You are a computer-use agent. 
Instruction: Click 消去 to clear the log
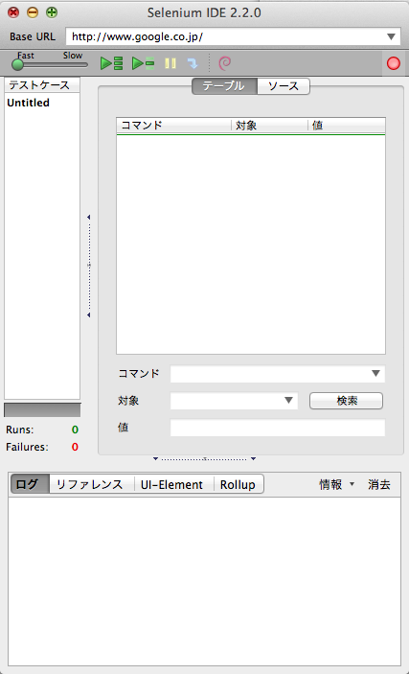pos(379,484)
